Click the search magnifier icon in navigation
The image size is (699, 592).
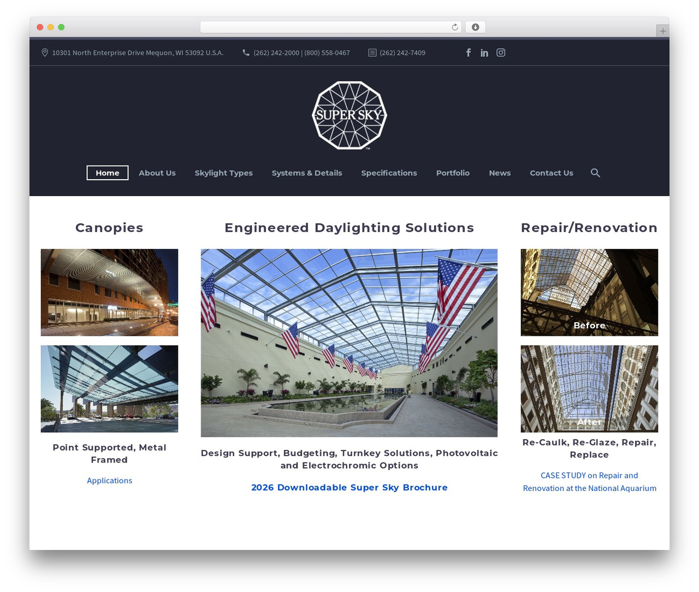click(595, 173)
